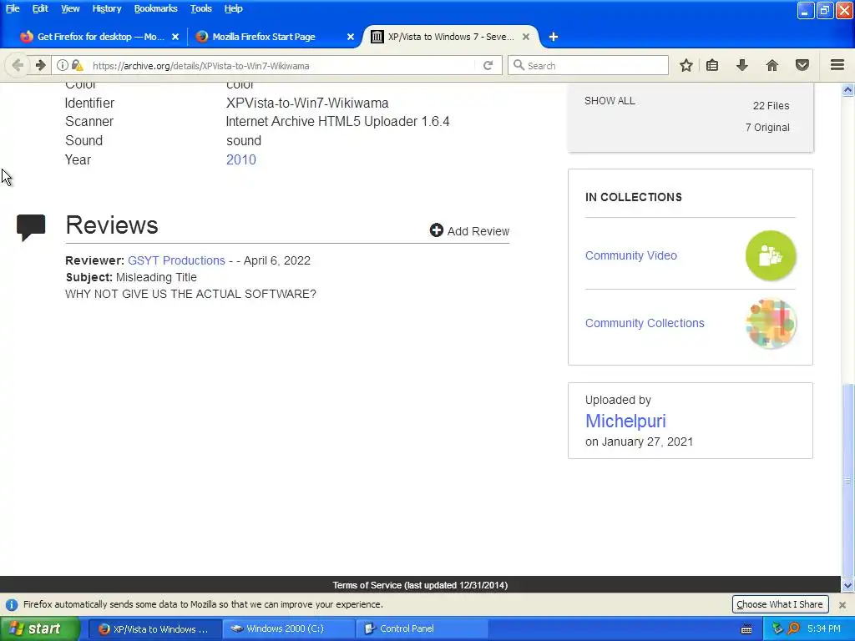
Task: Open uploader Michelpuri profile link
Action: coord(625,421)
